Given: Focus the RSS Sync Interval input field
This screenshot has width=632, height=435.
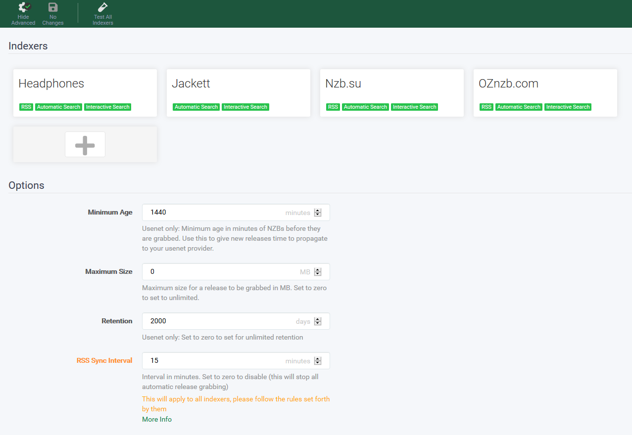Looking at the screenshot, I should (236, 361).
